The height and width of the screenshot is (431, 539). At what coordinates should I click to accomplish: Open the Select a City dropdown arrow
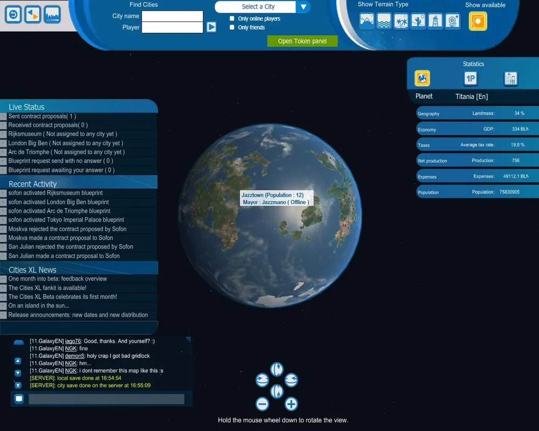(303, 7)
